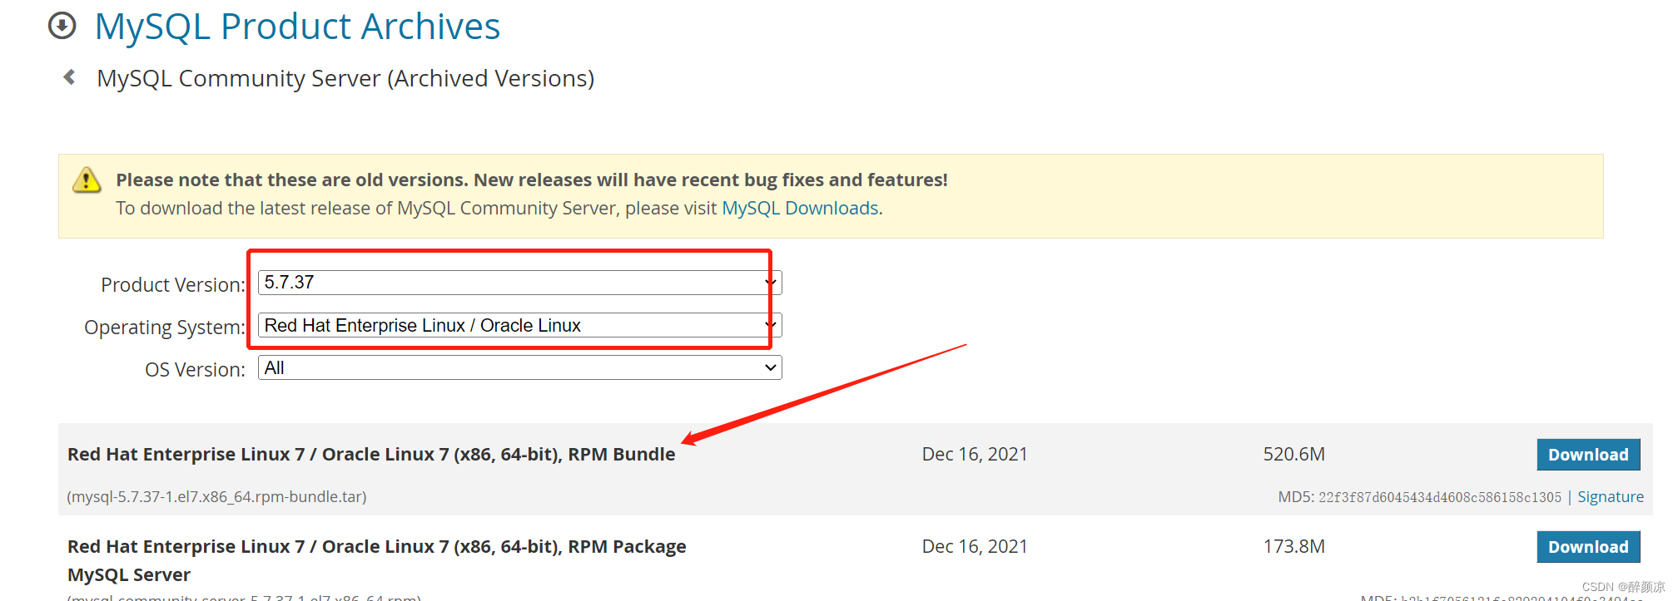Click the OS Version label

[196, 369]
